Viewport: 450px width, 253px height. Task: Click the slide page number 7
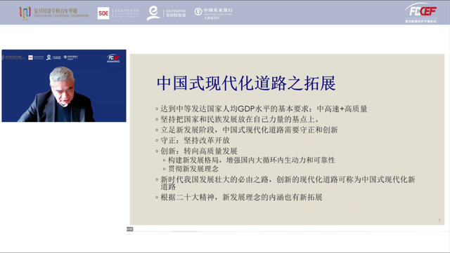click(439, 220)
